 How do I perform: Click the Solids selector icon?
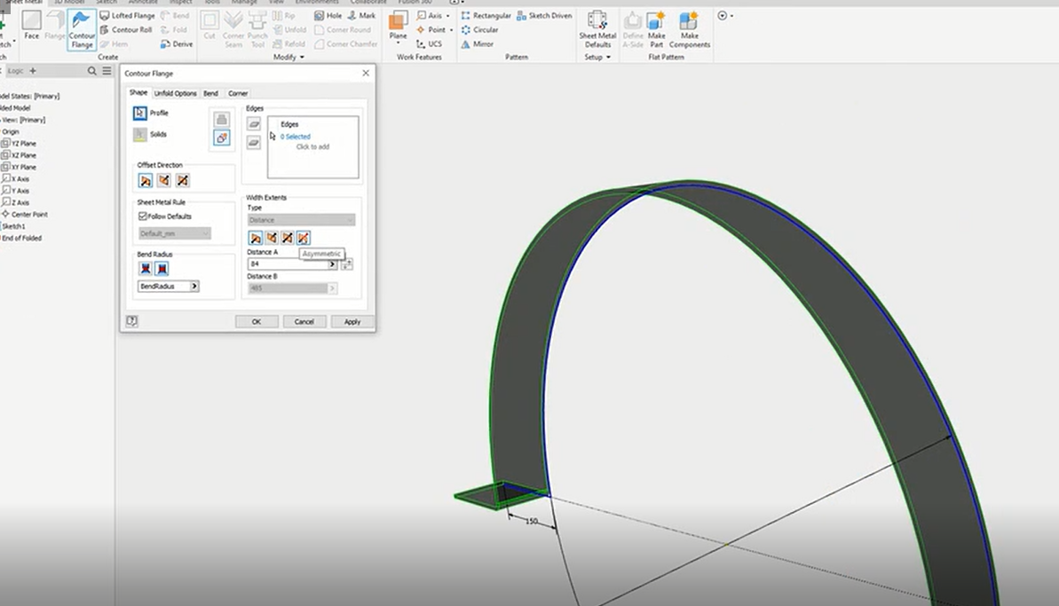click(x=139, y=134)
